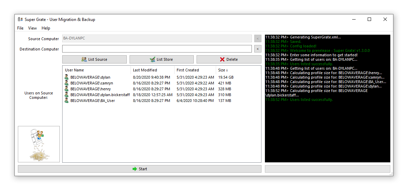Screen dimensions: 413x196
Task: Click the 'Generating SuperGrate.xml...' log line
Action: tap(303, 37)
